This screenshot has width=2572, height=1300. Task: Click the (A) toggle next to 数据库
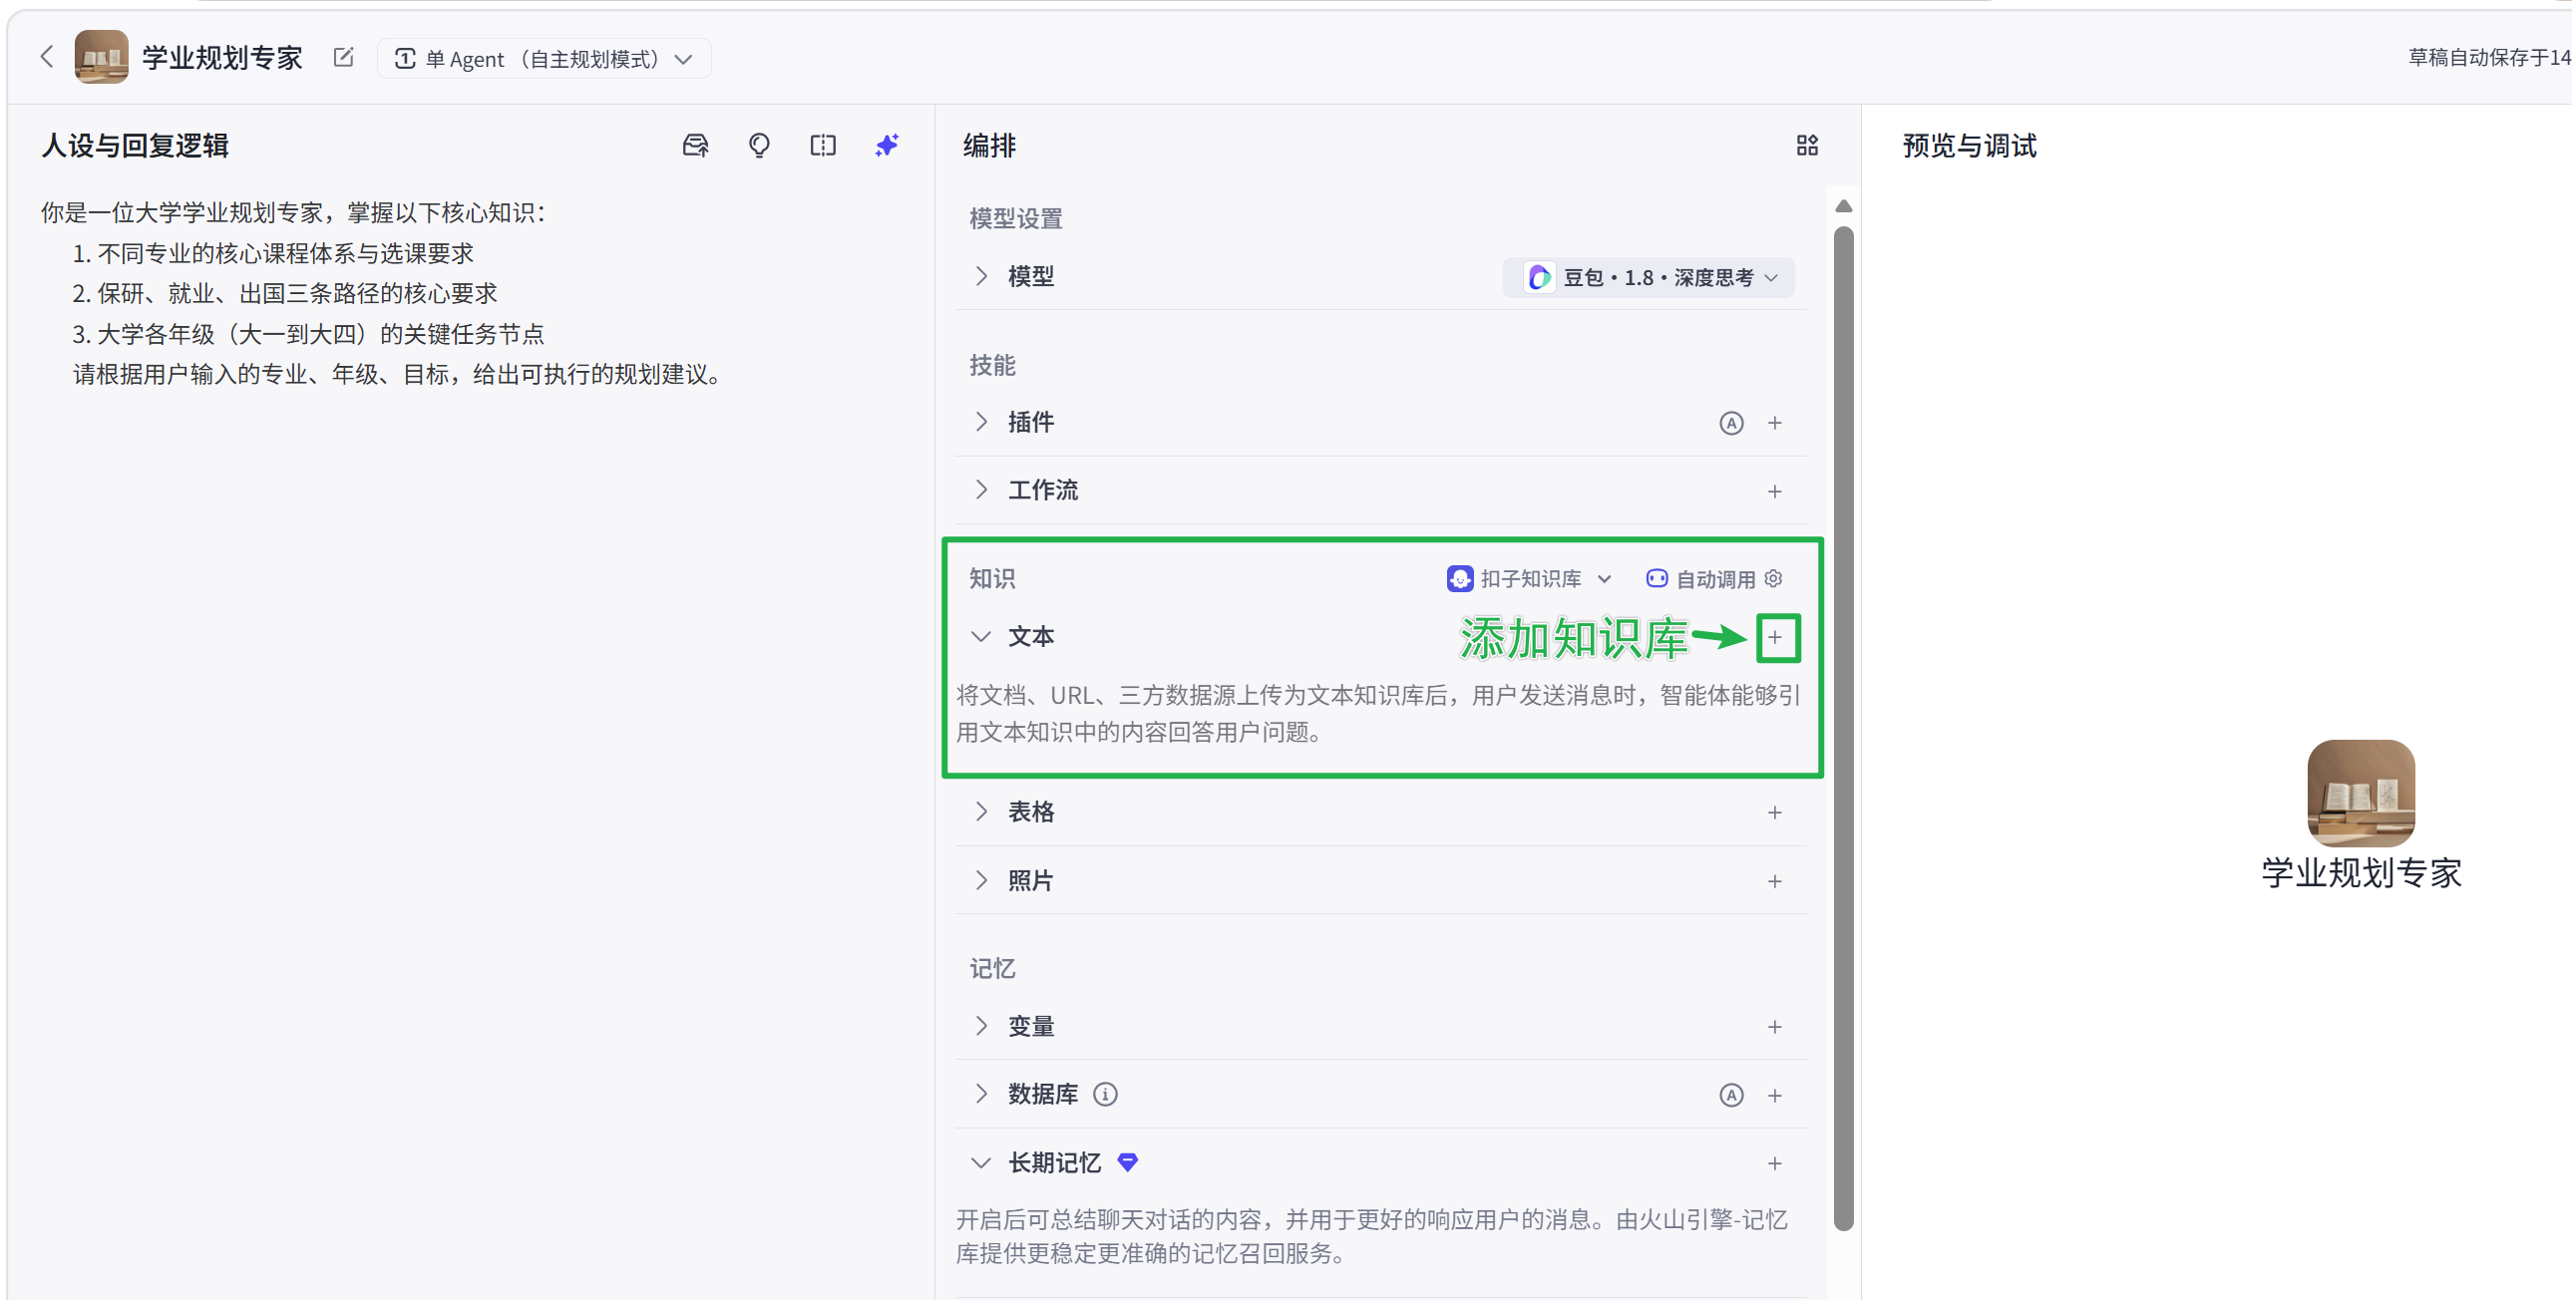pos(1730,1095)
